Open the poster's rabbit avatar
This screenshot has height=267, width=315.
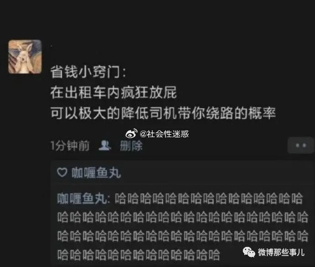pyautogui.click(x=25, y=57)
